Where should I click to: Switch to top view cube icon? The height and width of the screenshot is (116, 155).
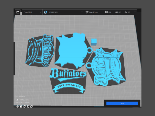pos(25,106)
